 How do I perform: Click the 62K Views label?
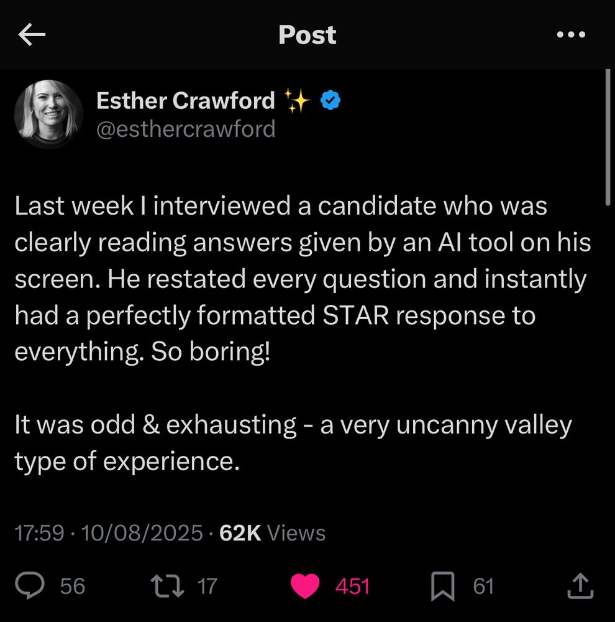[x=272, y=533]
